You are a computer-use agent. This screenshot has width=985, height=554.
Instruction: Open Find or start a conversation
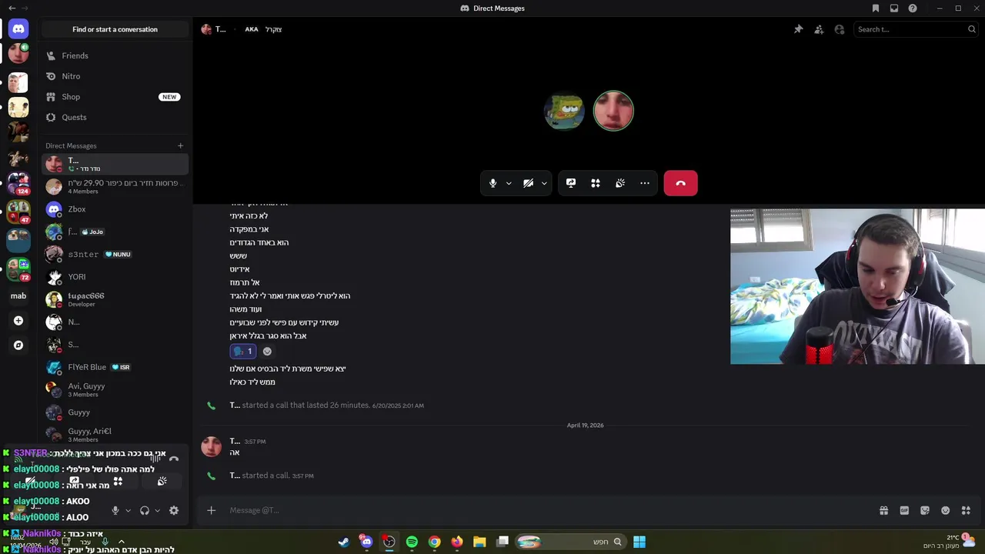click(115, 29)
